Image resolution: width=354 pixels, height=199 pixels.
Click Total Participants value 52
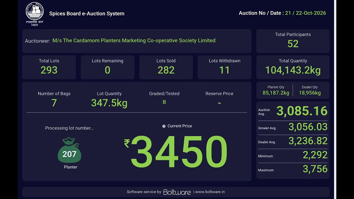click(293, 44)
